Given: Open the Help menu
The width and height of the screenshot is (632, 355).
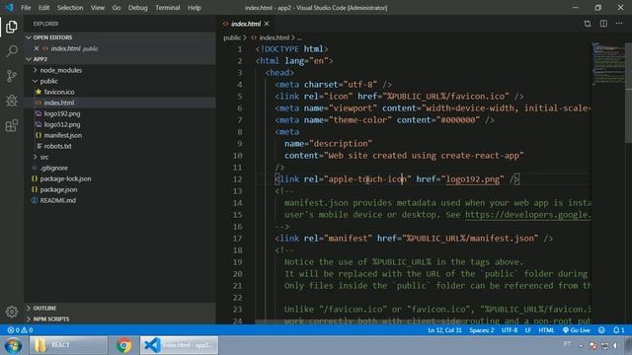Looking at the screenshot, I should tap(195, 8).
